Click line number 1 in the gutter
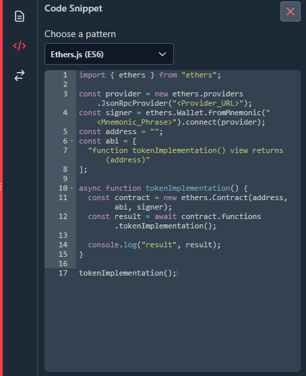Screen dimensions: 306x376 click(65, 75)
